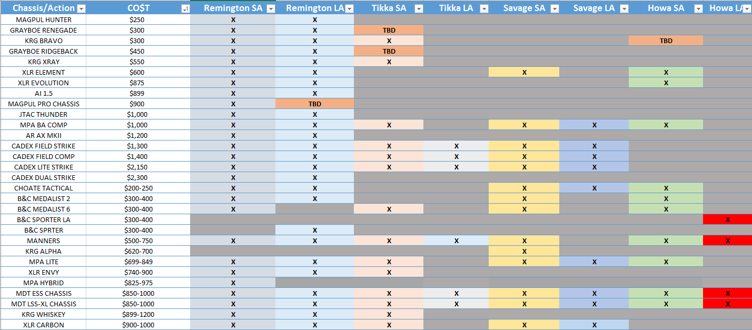
Task: Select the Howa LA column header
Action: point(729,8)
